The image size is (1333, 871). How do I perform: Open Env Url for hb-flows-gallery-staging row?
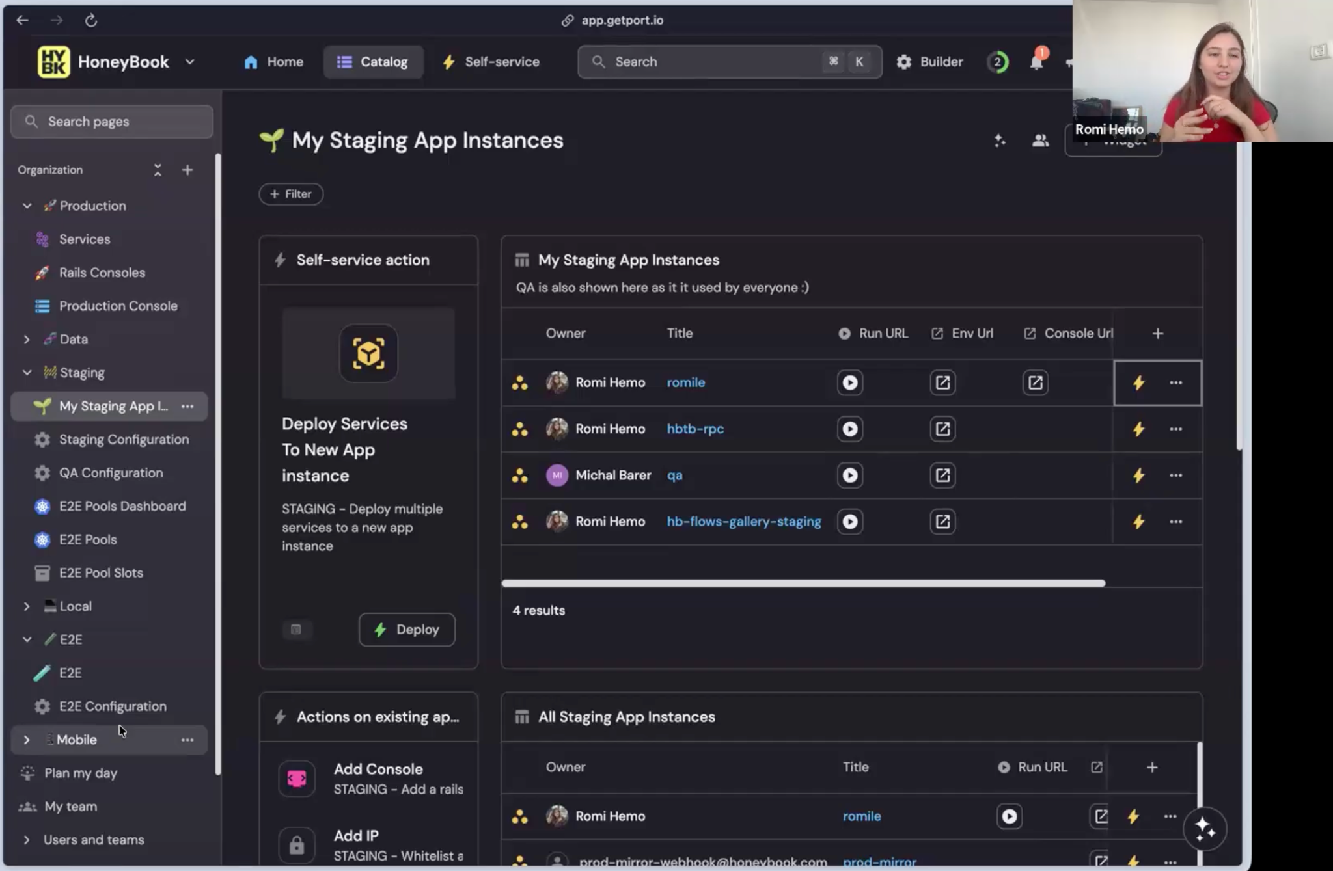942,522
